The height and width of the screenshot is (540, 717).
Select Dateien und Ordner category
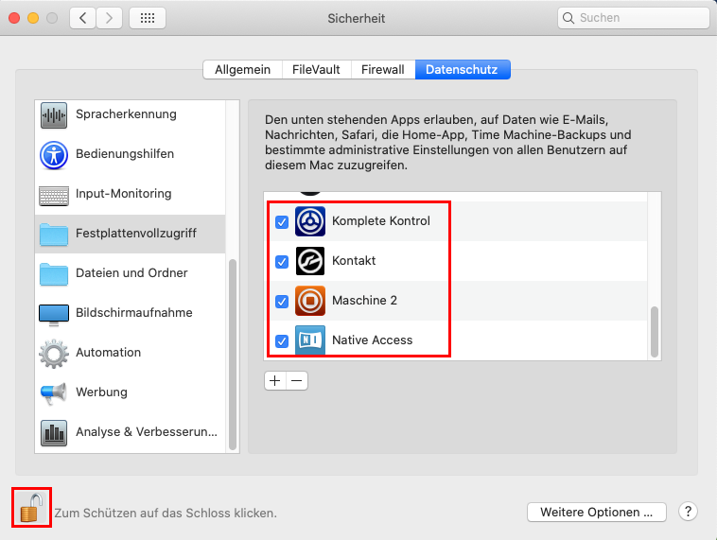[131, 273]
